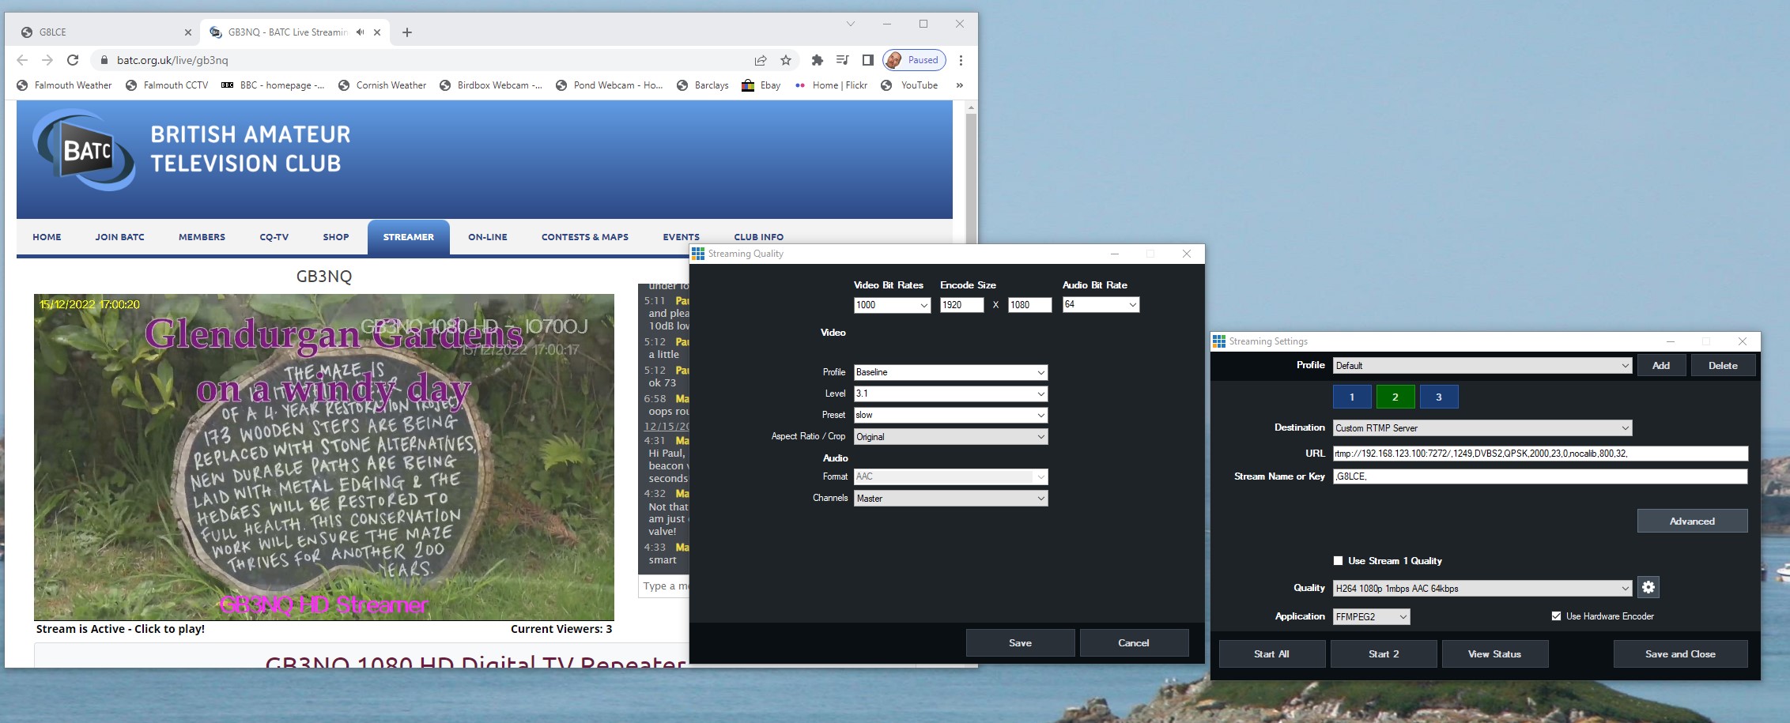Open the Cornish Weather bookmark

(383, 85)
